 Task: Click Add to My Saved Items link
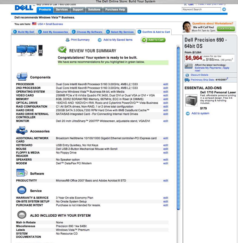pos(118,40)
